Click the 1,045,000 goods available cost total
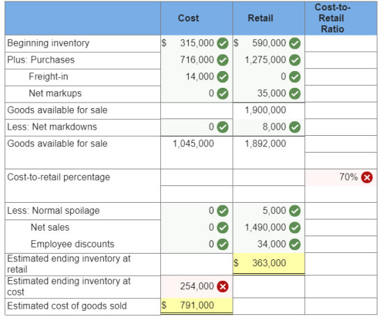The width and height of the screenshot is (390, 331). pos(194,144)
